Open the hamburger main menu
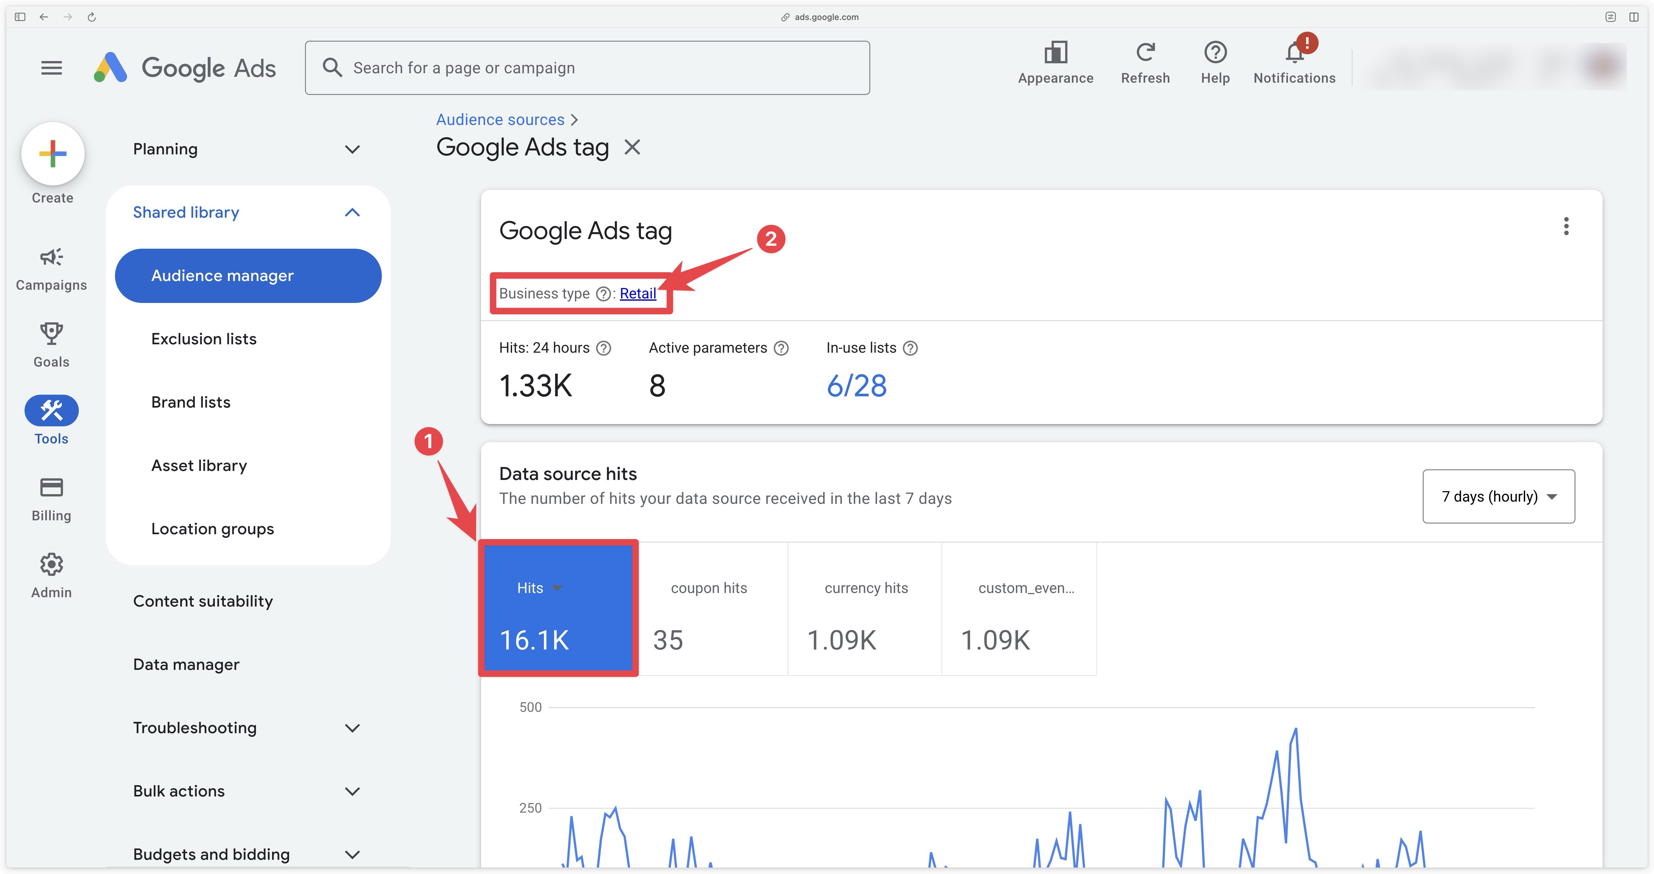1654x874 pixels. (x=51, y=68)
